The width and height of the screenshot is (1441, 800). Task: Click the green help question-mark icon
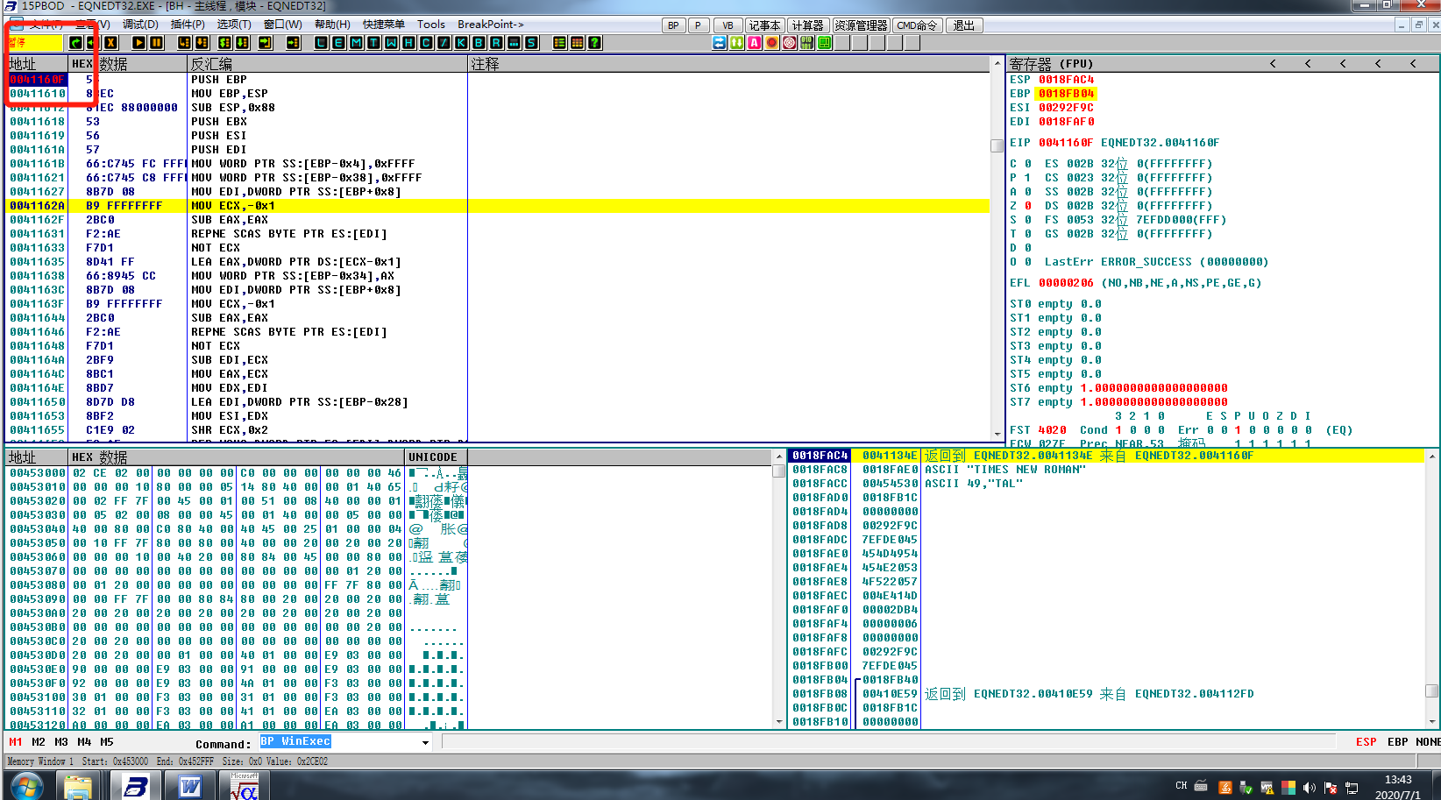(594, 42)
